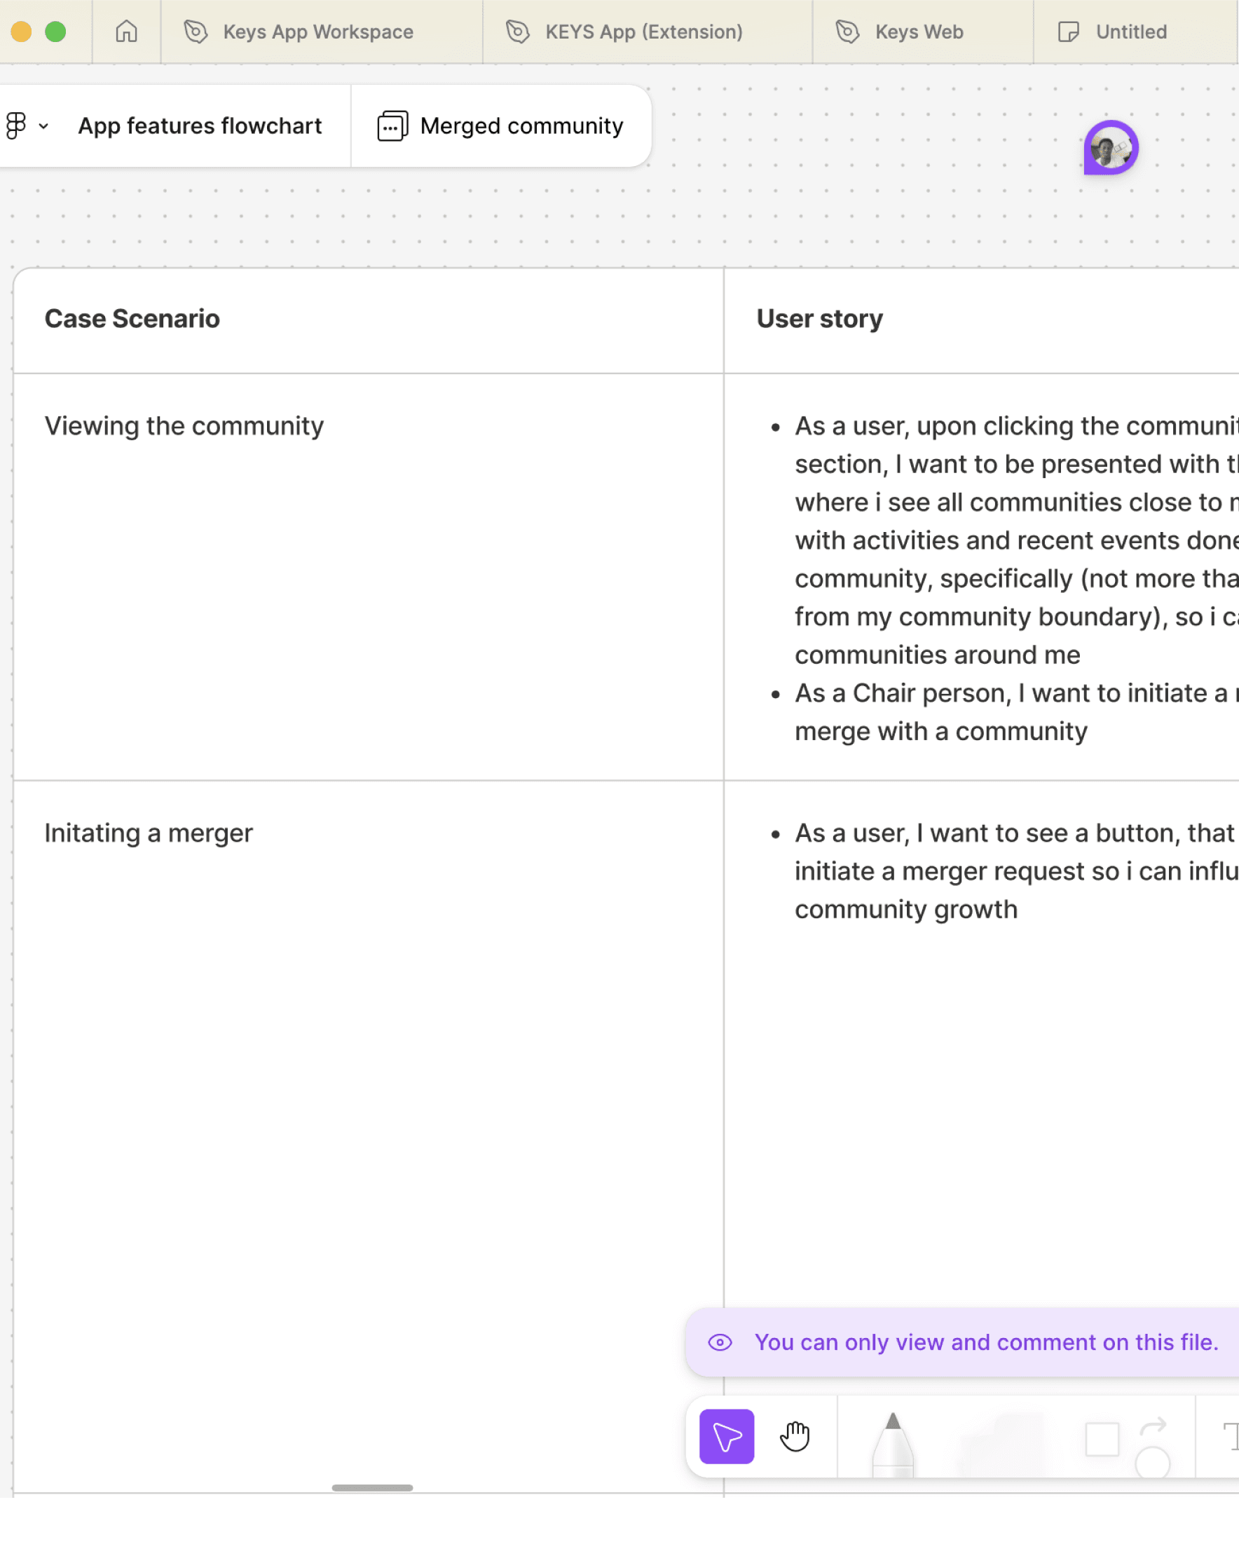
Task: Open the comment pin with user avatar
Action: point(1110,148)
